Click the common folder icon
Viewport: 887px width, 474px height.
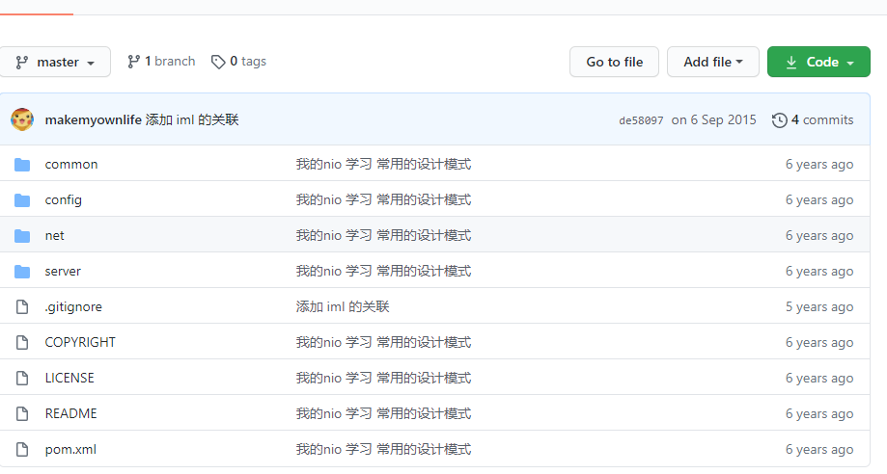pyautogui.click(x=22, y=165)
